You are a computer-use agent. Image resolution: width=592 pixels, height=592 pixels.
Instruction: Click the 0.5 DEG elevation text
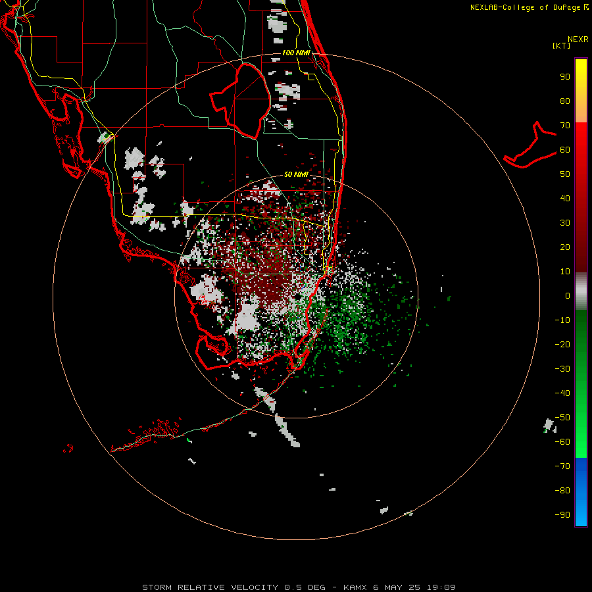click(x=305, y=587)
